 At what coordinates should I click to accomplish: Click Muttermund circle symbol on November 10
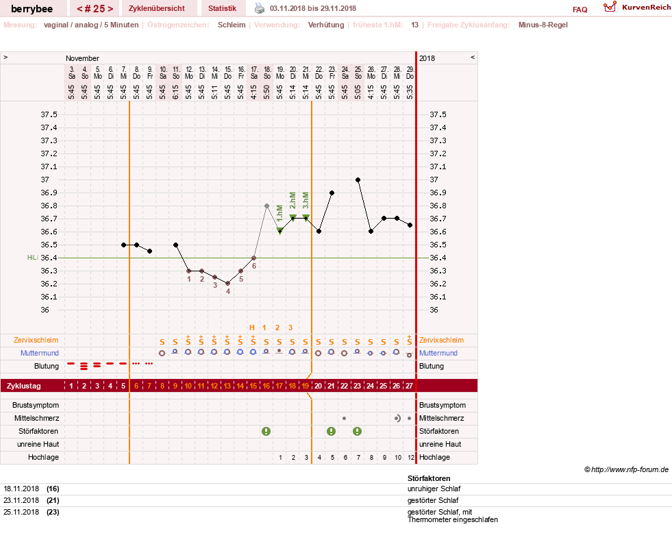pyautogui.click(x=162, y=354)
